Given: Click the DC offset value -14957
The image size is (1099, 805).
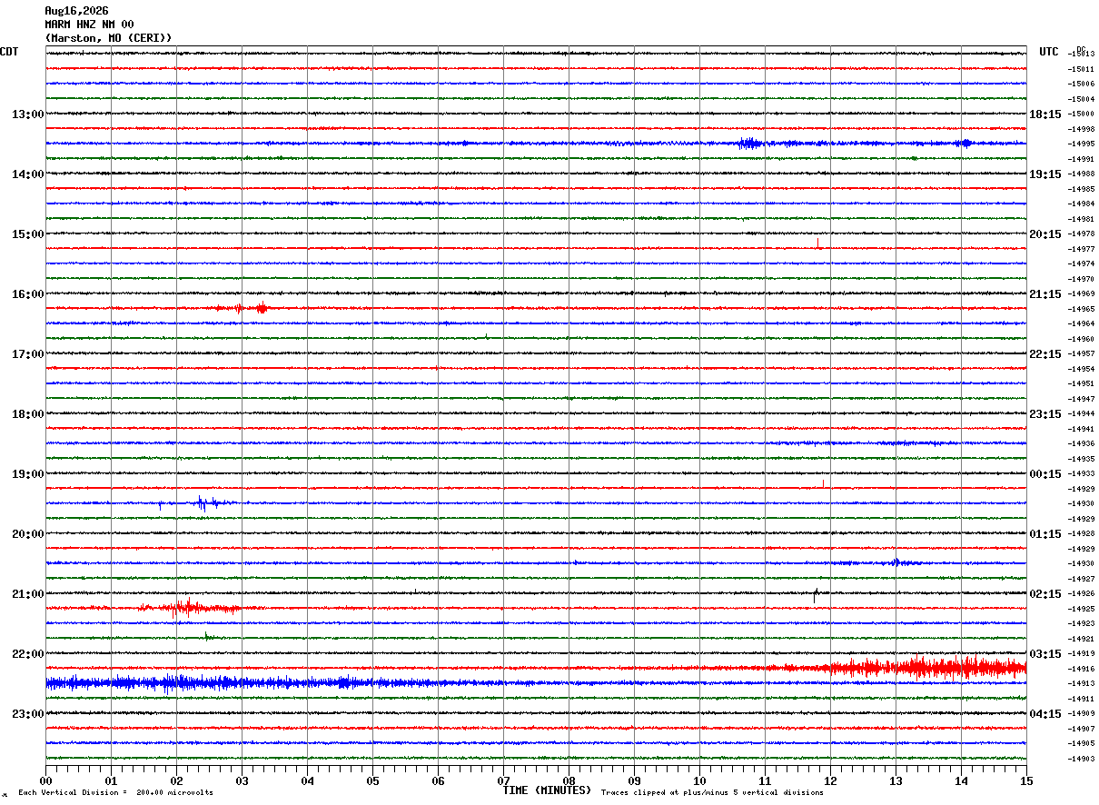Looking at the screenshot, I should [1081, 354].
